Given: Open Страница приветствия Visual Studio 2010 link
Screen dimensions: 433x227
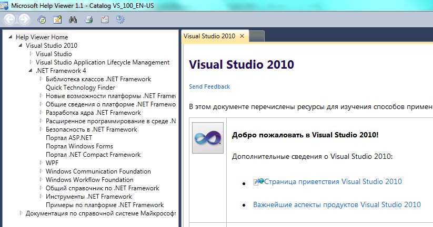Looking at the screenshot, I should coord(333,181).
